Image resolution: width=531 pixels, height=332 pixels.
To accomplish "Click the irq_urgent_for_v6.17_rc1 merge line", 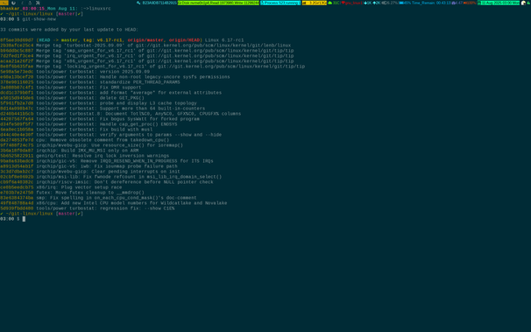I will point(146,56).
